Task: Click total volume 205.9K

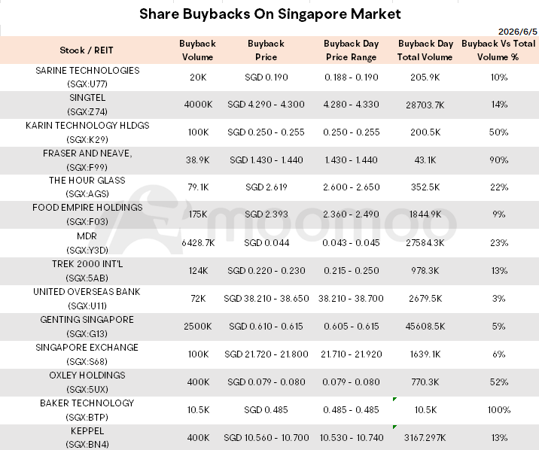Action: (425, 78)
